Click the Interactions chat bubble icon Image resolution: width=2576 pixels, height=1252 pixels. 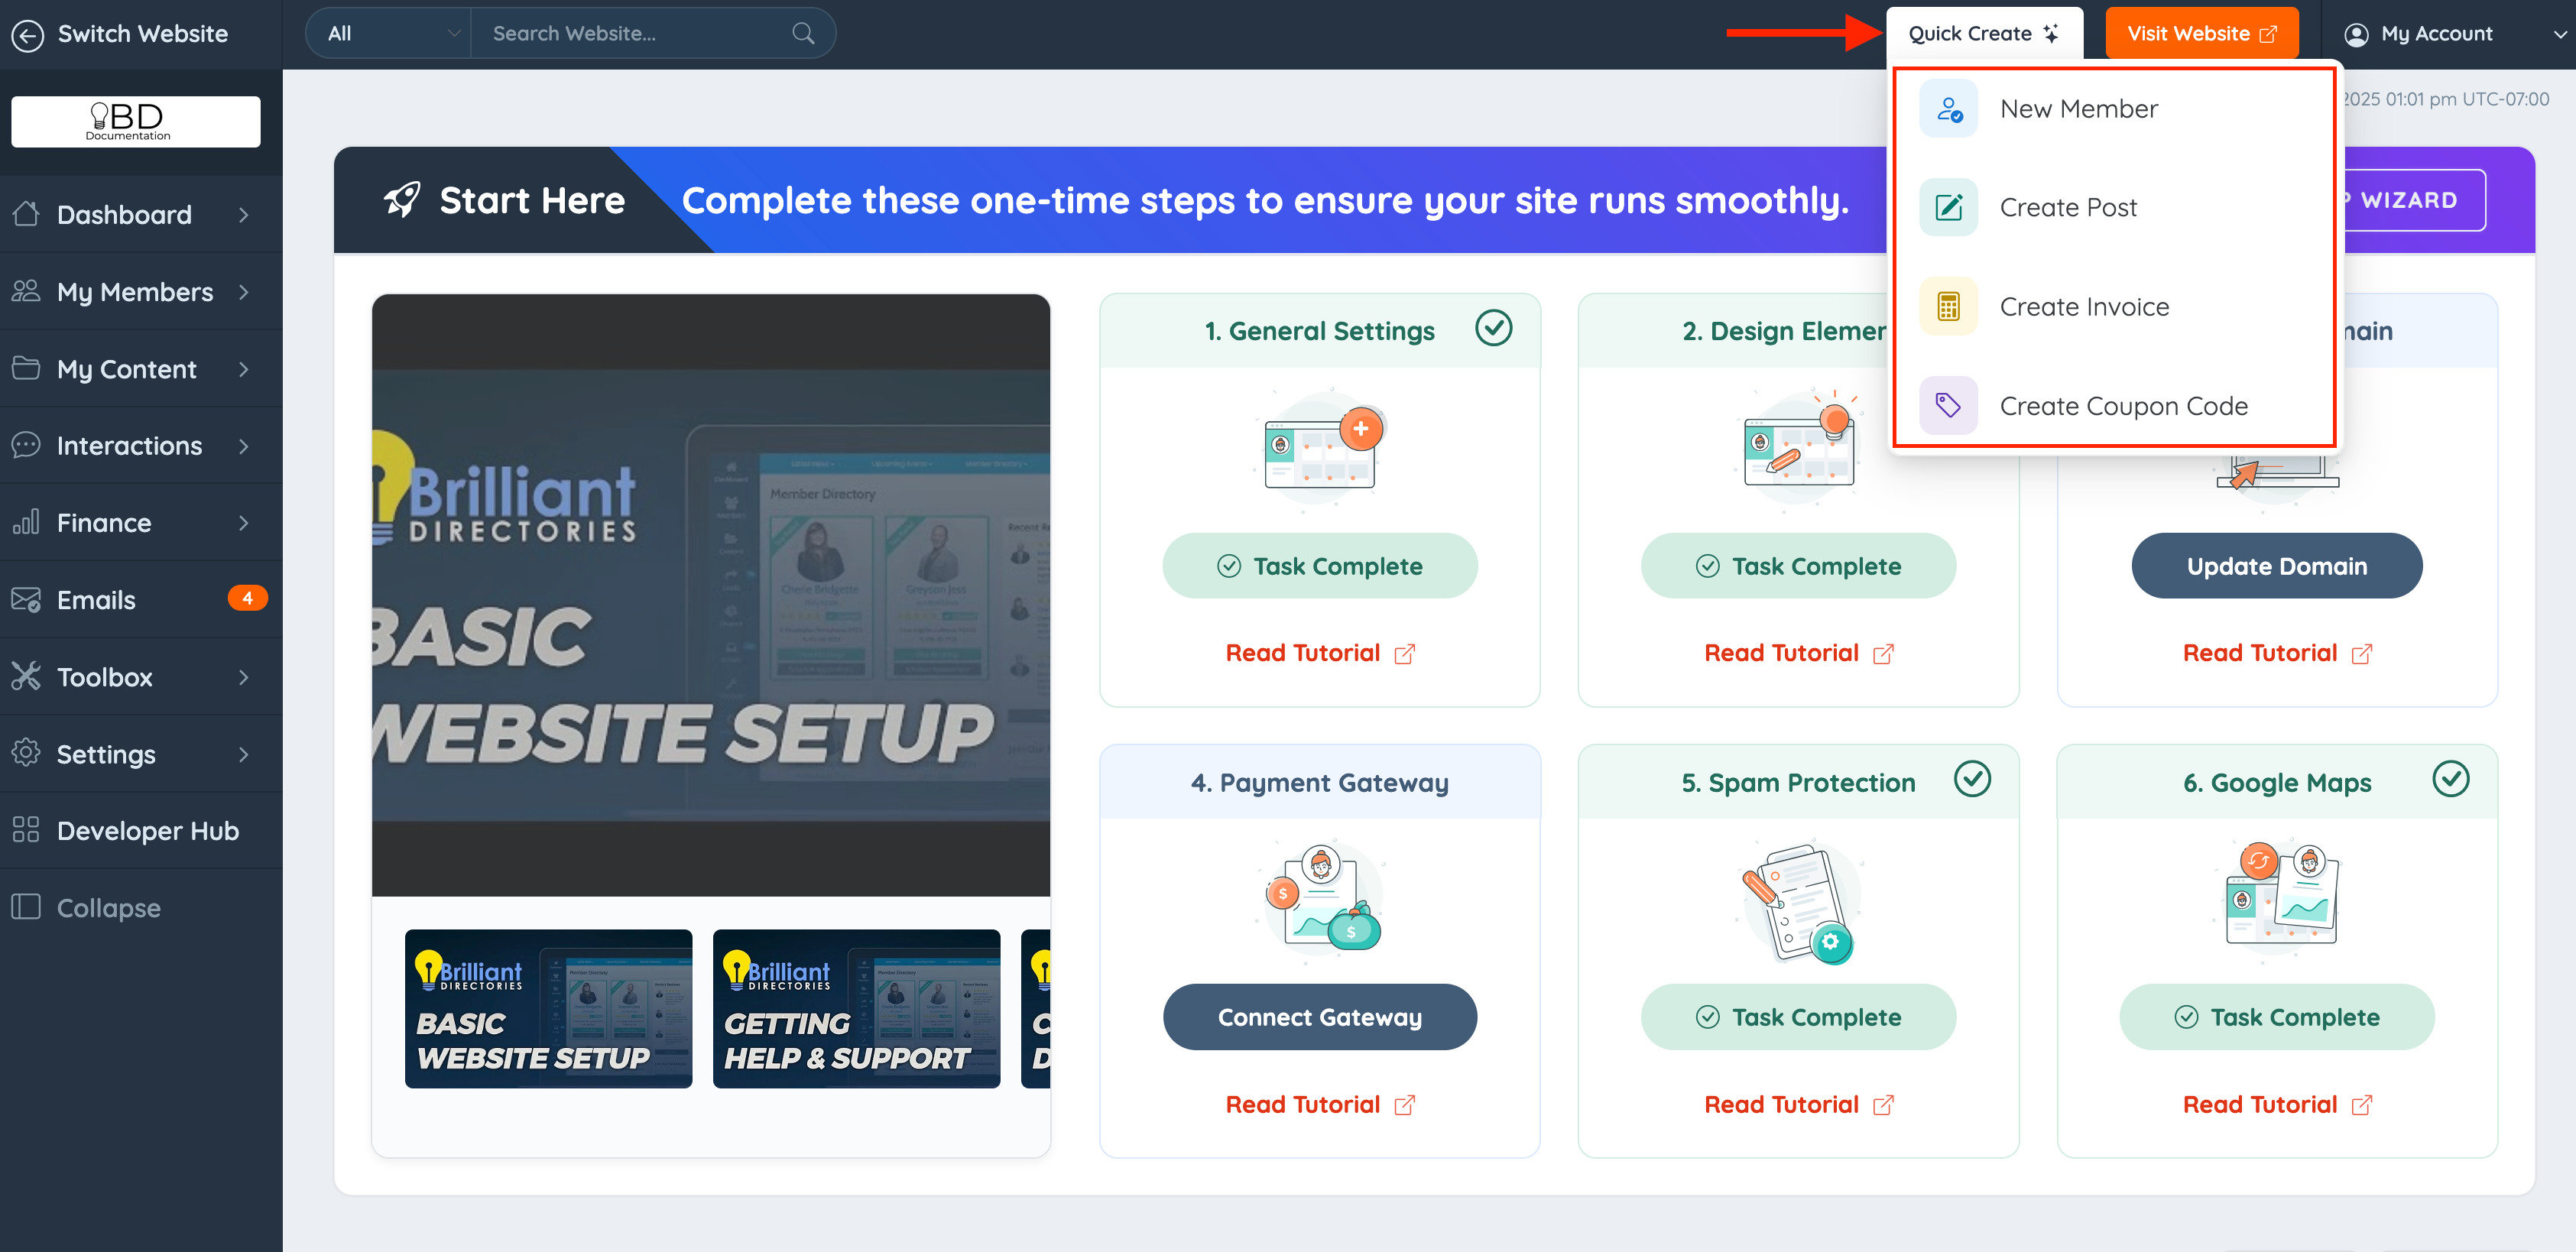(x=26, y=444)
